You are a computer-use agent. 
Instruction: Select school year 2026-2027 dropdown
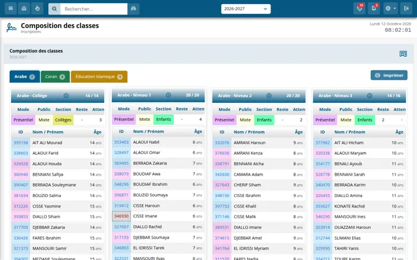point(246,9)
